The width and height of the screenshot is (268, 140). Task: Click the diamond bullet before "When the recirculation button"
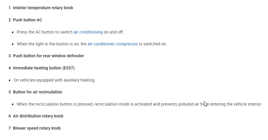tap(12, 104)
